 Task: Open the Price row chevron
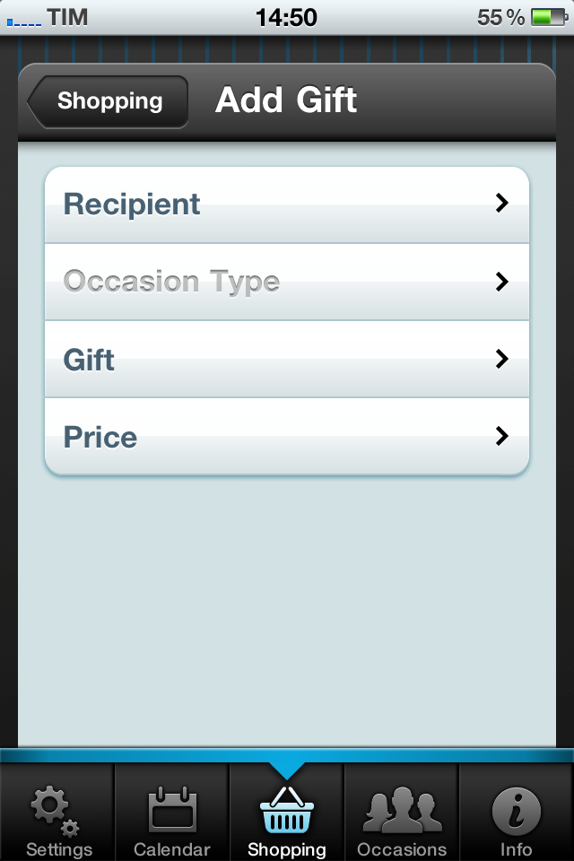pos(501,436)
